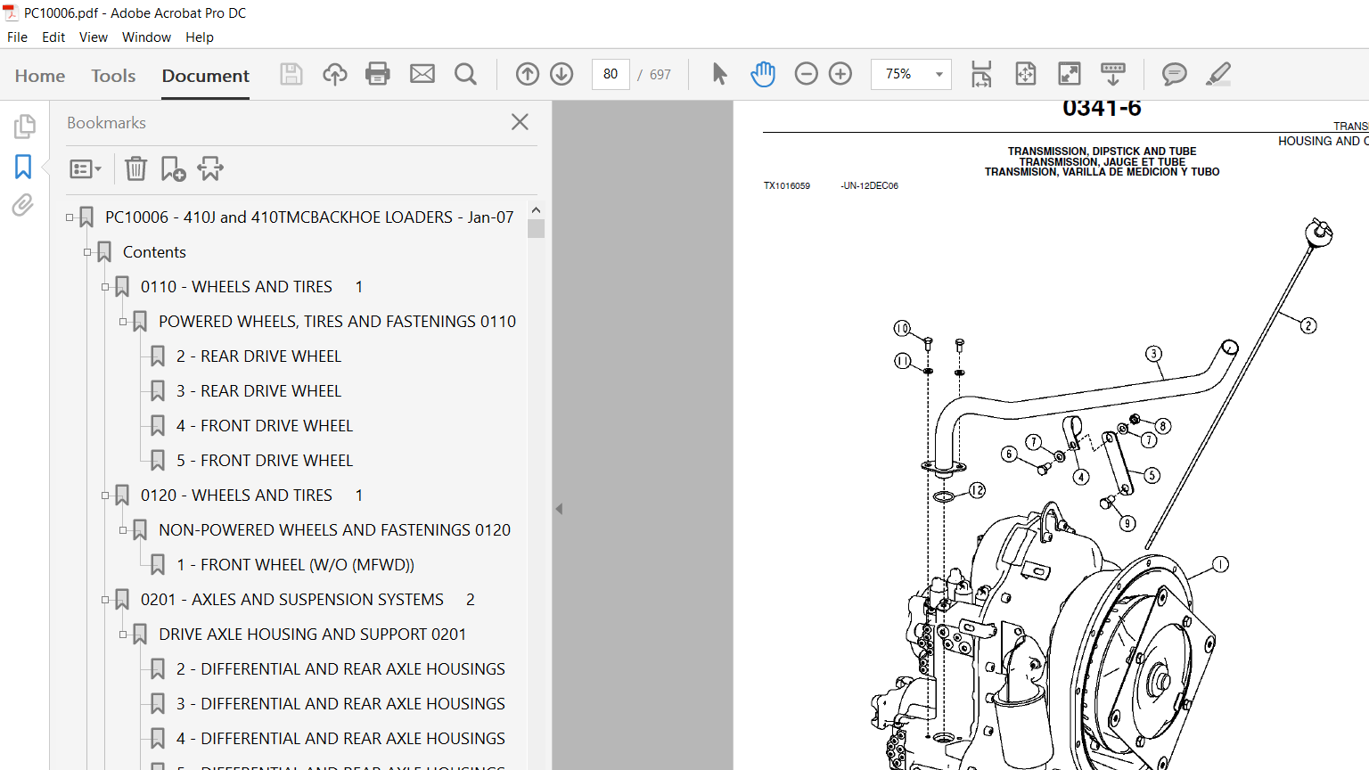Open bookmark 3 - REAR DRIVE WHEEL
The width and height of the screenshot is (1369, 770).
258,391
